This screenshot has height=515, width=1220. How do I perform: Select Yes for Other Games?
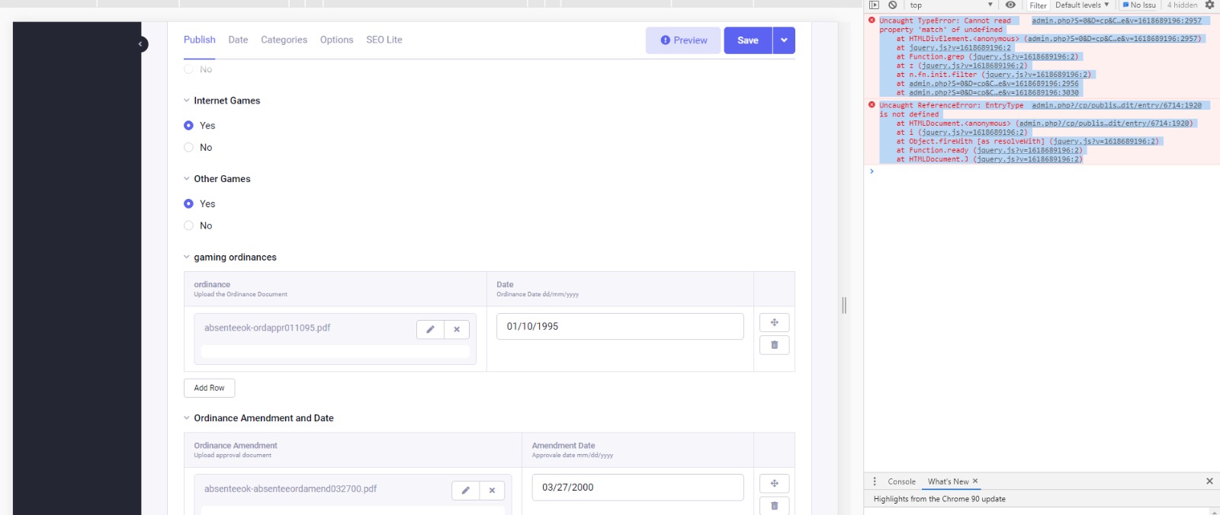pyautogui.click(x=189, y=204)
